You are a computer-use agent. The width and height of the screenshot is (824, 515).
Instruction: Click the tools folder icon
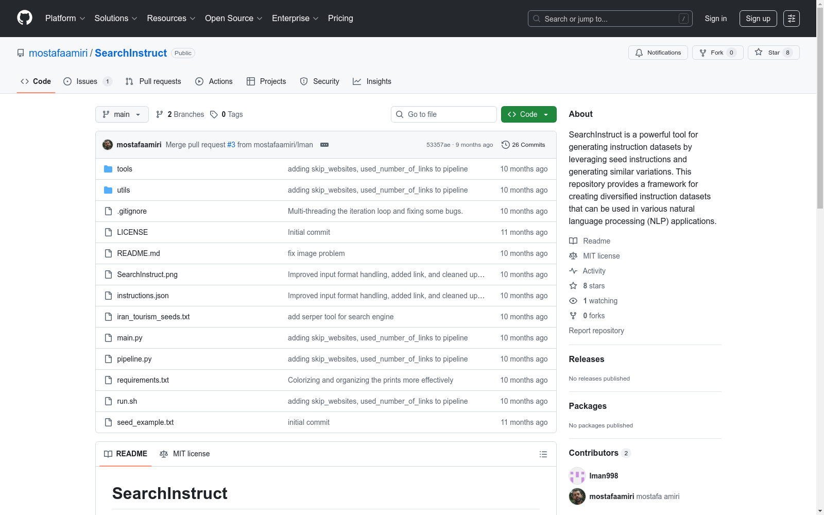tap(108, 169)
